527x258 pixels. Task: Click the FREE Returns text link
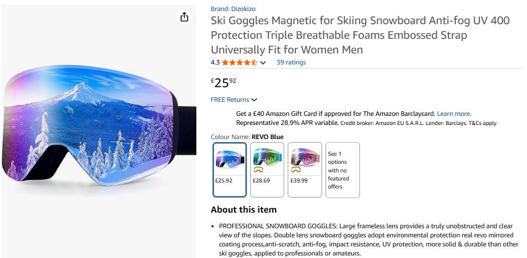tap(230, 100)
